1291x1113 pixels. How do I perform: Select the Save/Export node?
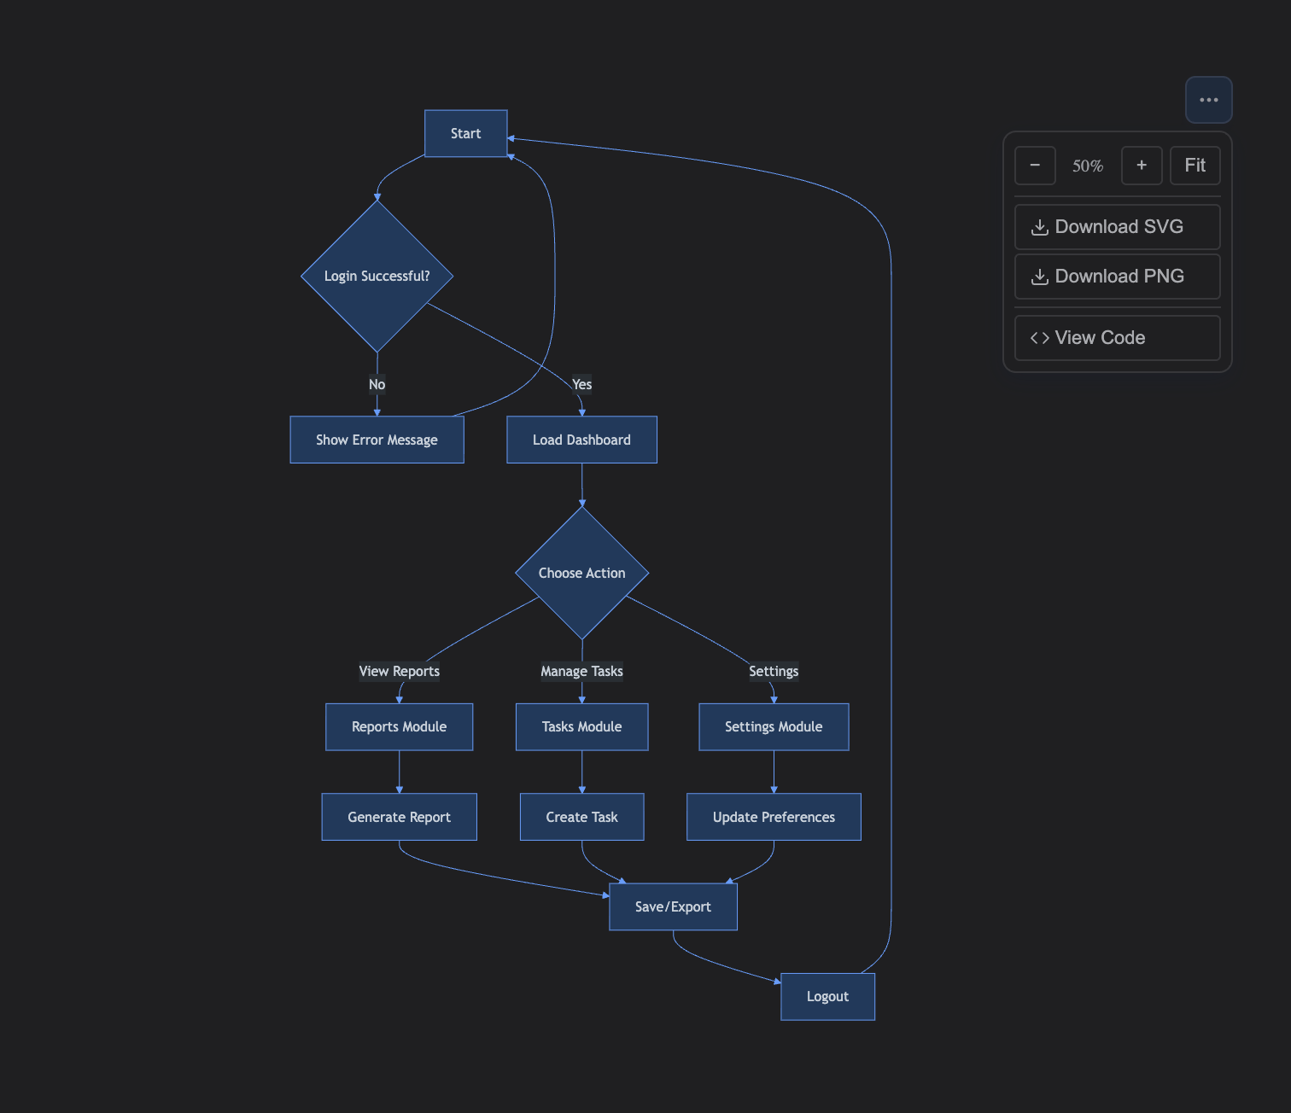673,906
